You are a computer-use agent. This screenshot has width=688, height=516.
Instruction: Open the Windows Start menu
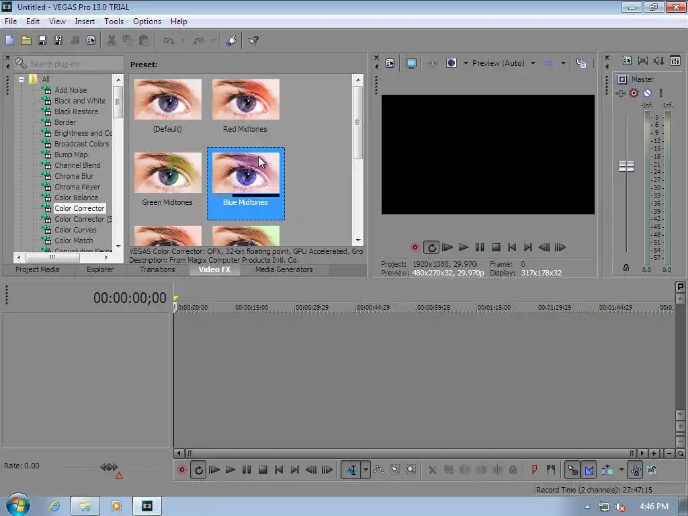tap(17, 505)
